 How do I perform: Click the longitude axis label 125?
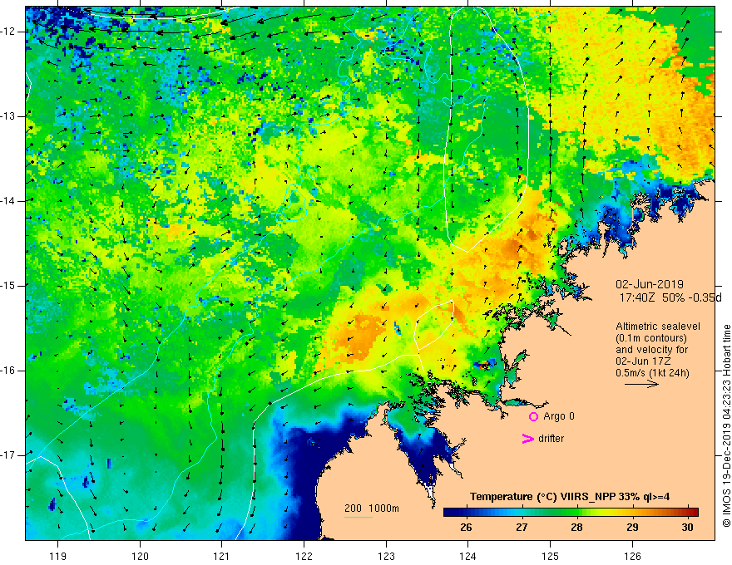[x=550, y=556]
